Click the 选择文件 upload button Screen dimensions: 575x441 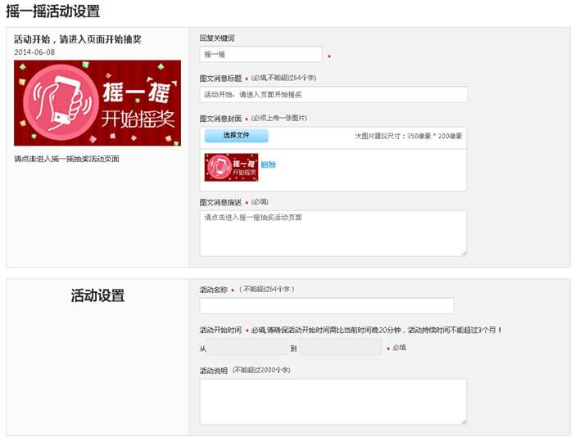[237, 136]
